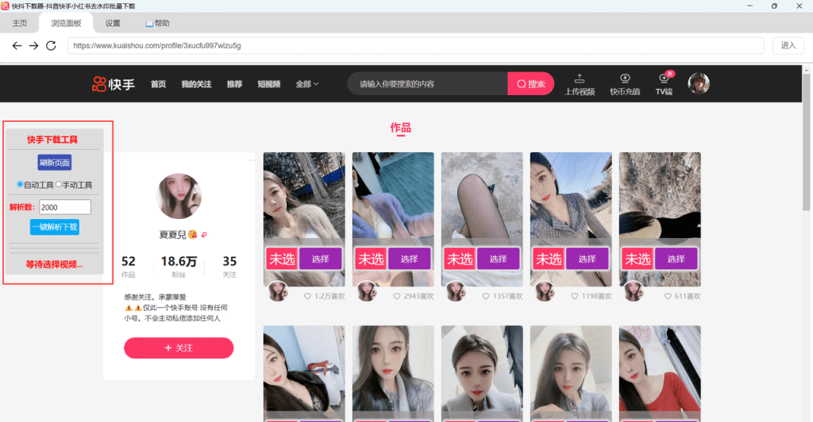Viewport: 813px width, 422px height.
Task: Click the 作品 section heading
Action: pyautogui.click(x=401, y=128)
